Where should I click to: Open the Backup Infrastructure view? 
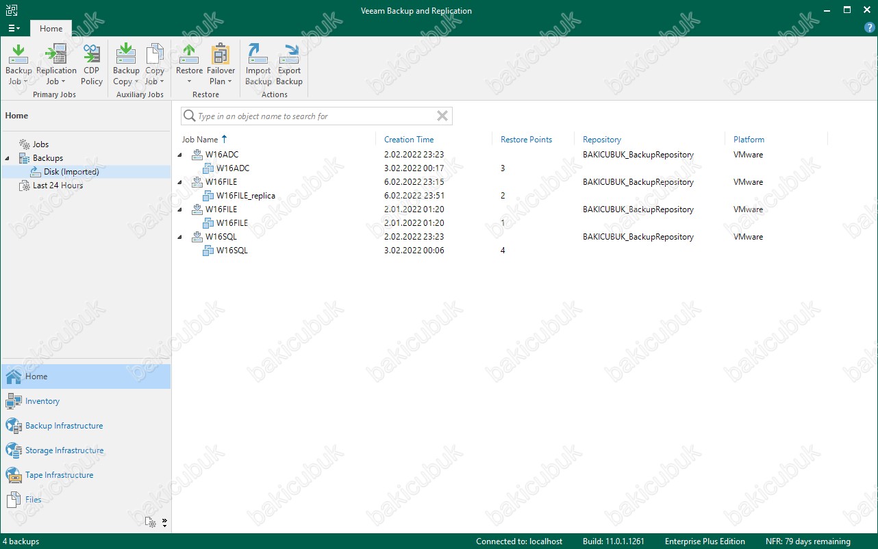[x=86, y=426]
